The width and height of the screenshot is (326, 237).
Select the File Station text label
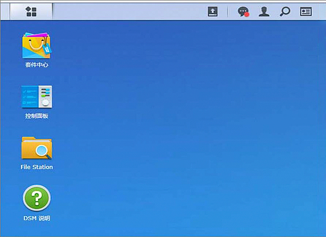pyautogui.click(x=37, y=167)
